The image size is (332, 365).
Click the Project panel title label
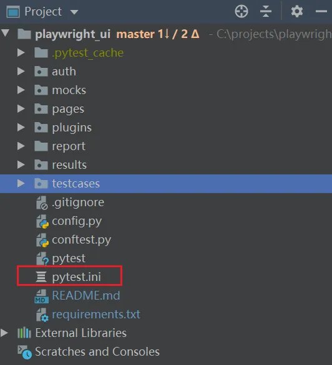[43, 11]
